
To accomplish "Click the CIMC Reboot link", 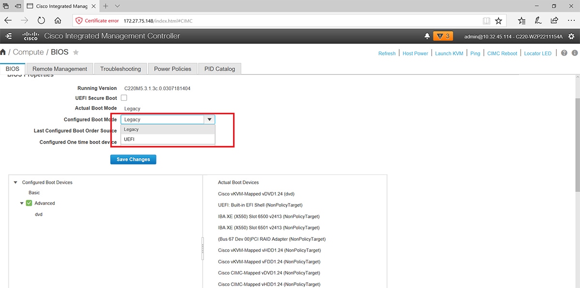I will tap(502, 54).
